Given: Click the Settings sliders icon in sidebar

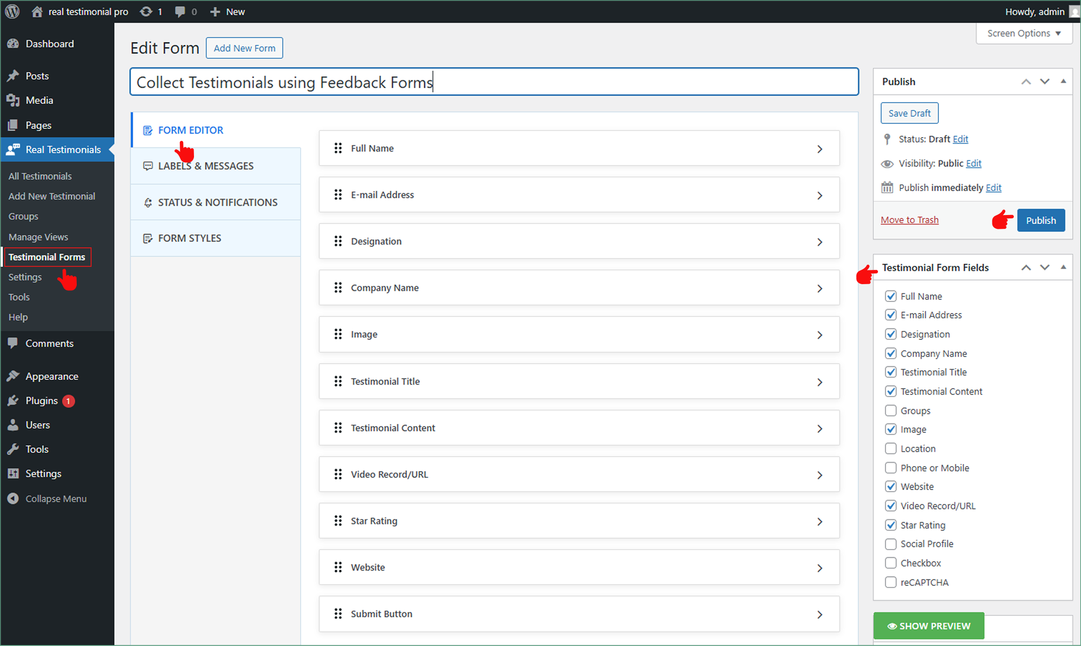Looking at the screenshot, I should [x=13, y=473].
